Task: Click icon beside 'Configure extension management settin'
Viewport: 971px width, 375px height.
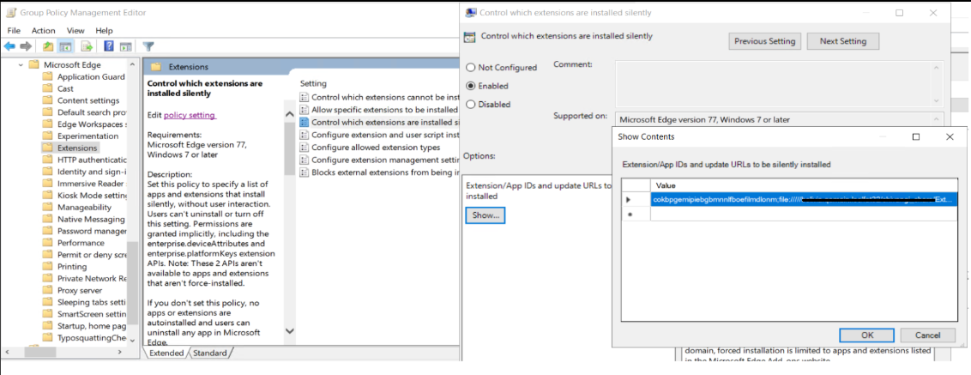Action: tap(304, 160)
